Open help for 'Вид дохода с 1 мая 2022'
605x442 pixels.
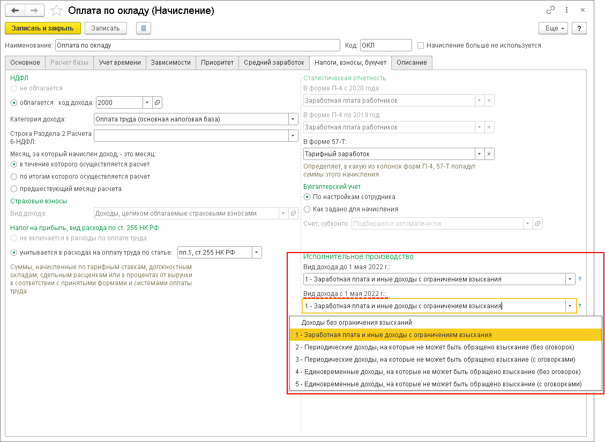[579, 306]
